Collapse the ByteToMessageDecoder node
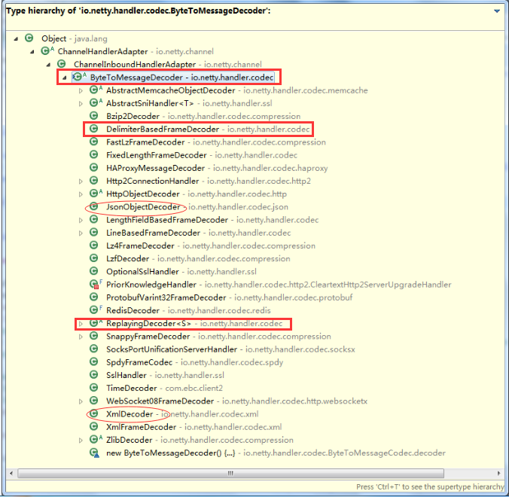509x497 pixels. click(65, 78)
